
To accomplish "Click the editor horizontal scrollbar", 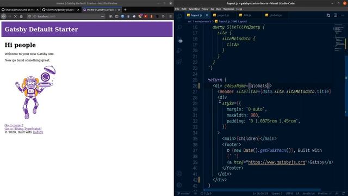I will point(262,190).
